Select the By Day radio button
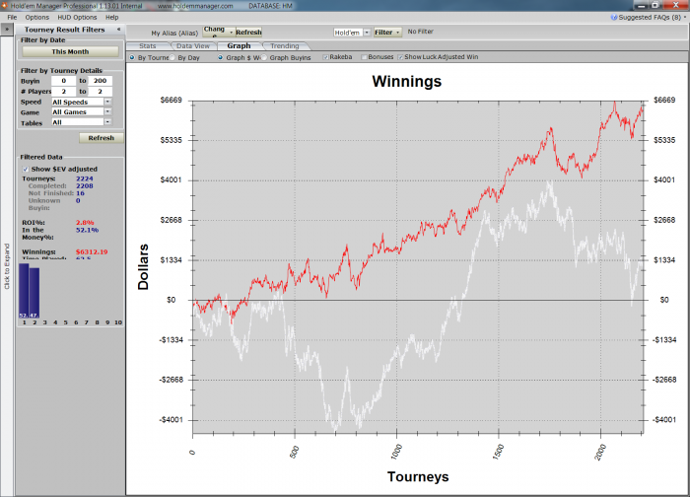Viewport: 690px width, 497px height. tap(172, 57)
